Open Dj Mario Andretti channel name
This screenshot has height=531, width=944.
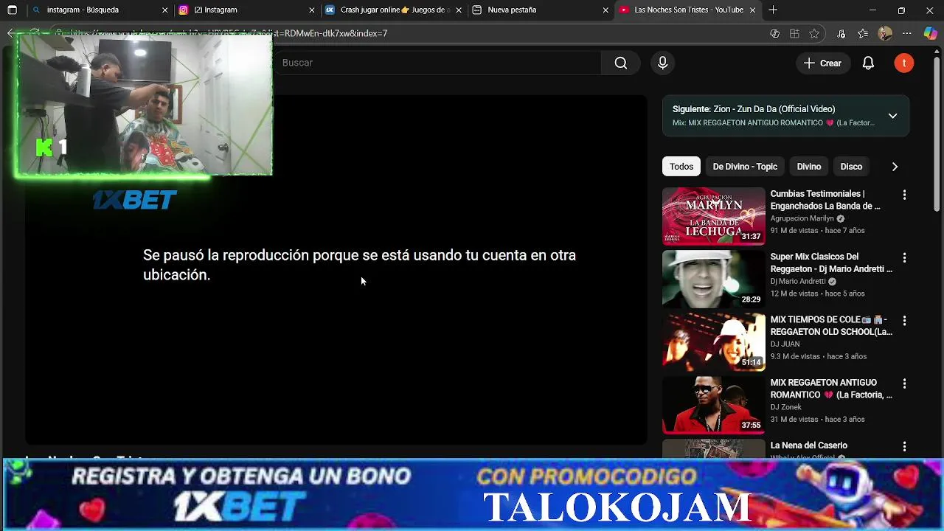798,282
